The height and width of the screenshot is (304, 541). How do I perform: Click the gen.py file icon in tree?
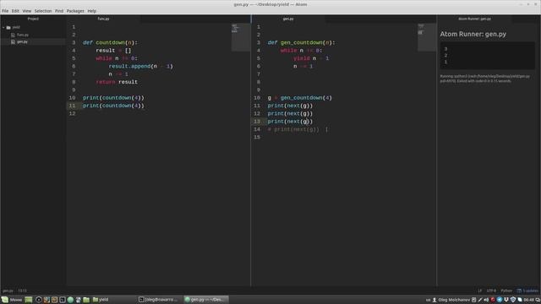(13, 41)
